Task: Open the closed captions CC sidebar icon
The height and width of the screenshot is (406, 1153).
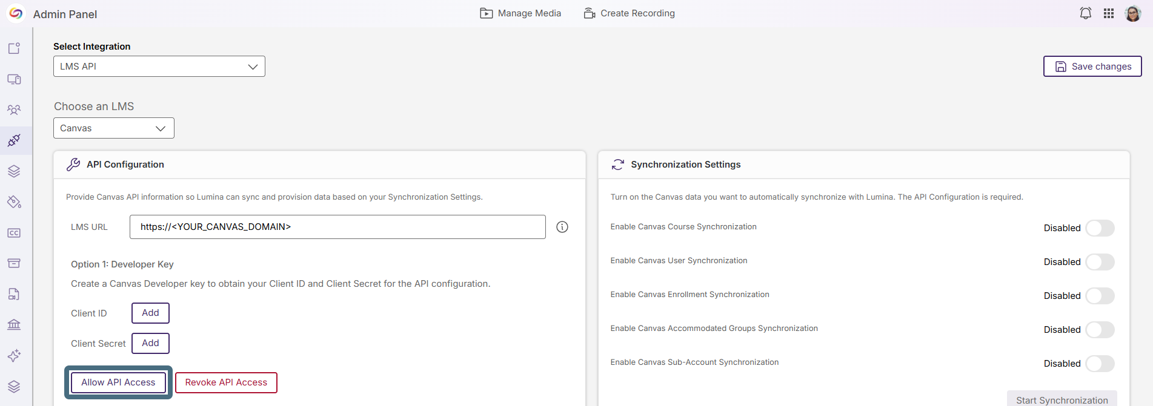Action: pos(14,233)
